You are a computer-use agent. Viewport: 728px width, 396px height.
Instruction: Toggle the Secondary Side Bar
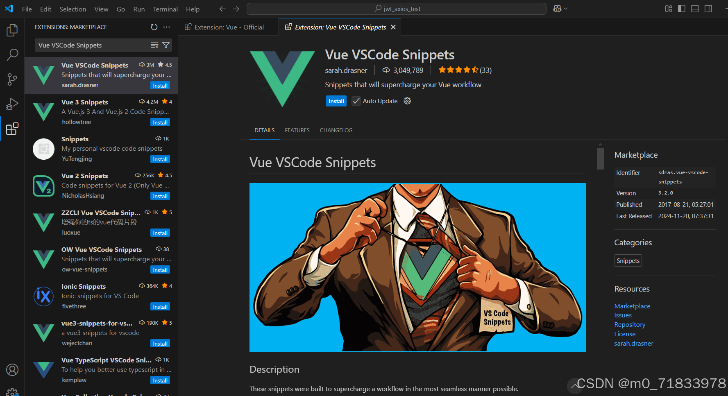pyautogui.click(x=708, y=8)
